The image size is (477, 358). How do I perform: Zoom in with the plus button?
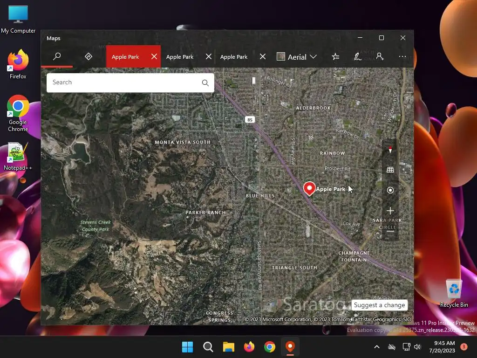point(390,211)
